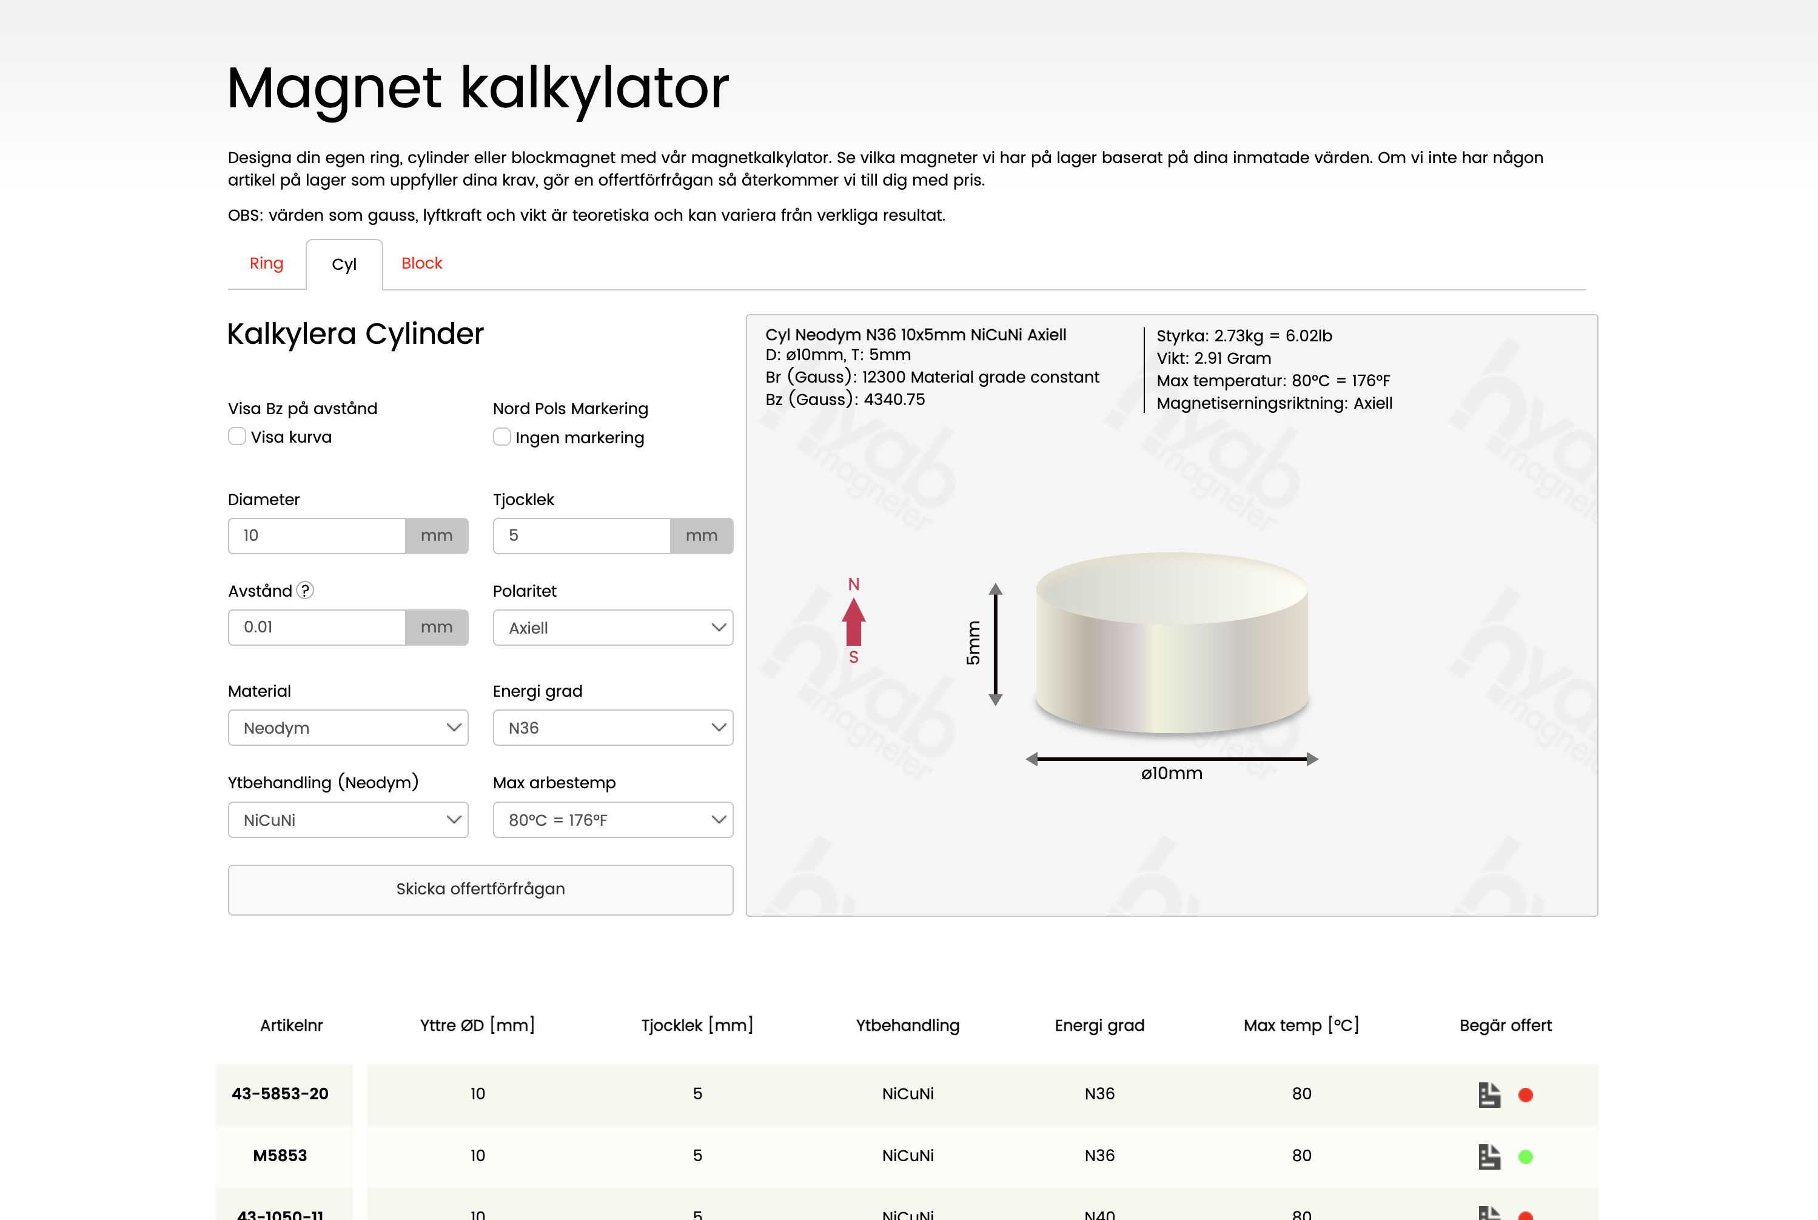
Task: Click the red stock indicator for 43-5853-20
Action: coord(1526,1093)
